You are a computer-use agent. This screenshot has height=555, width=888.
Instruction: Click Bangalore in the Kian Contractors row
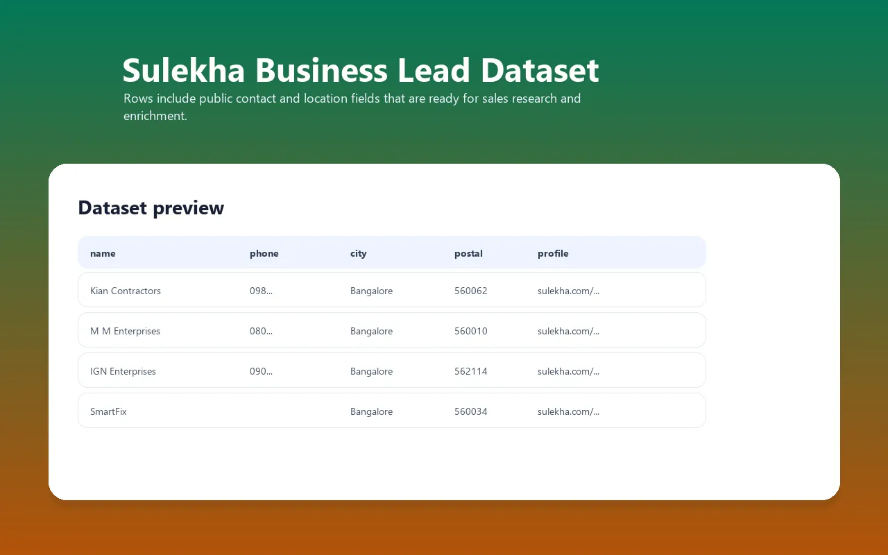tap(371, 291)
